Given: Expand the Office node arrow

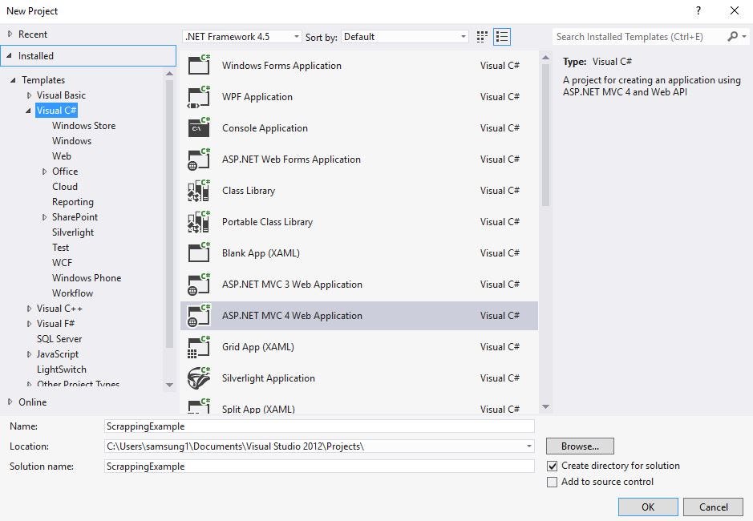Looking at the screenshot, I should click(44, 172).
